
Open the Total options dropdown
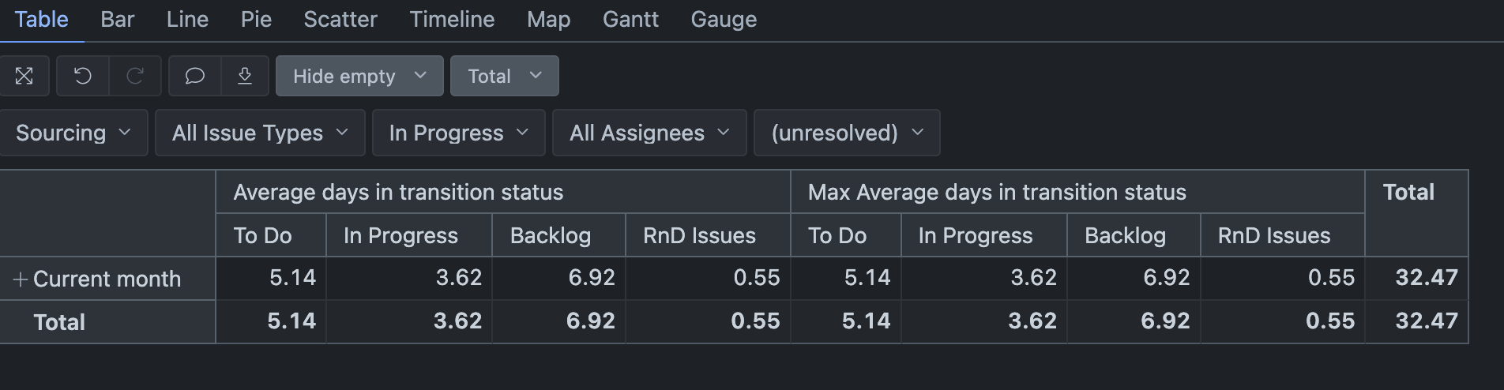[x=505, y=76]
